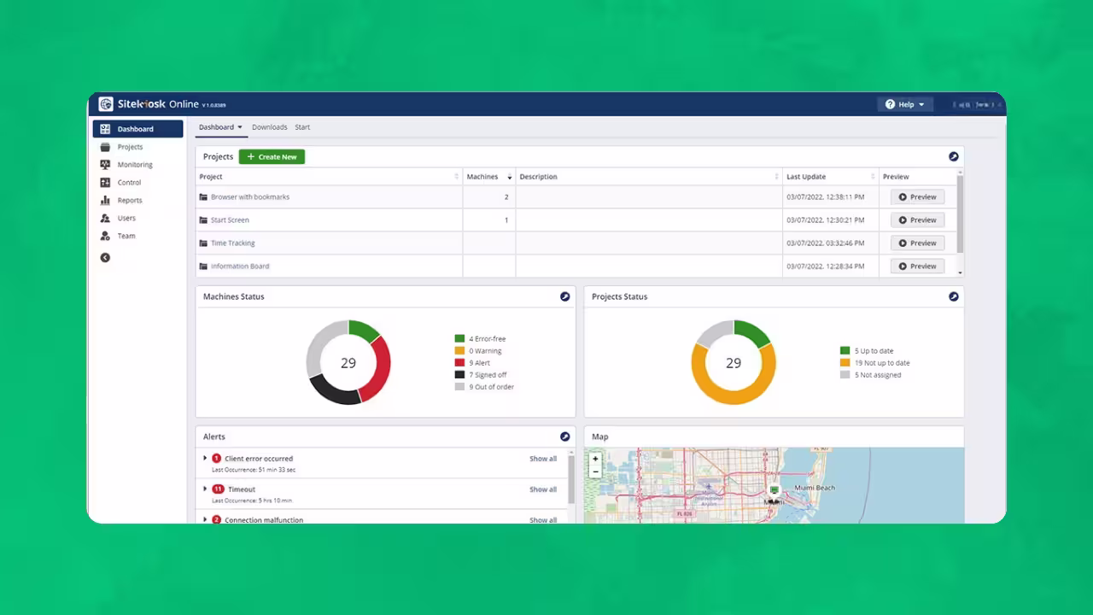The height and width of the screenshot is (615, 1093).
Task: Click the SiteKiosk logo icon
Action: click(106, 104)
